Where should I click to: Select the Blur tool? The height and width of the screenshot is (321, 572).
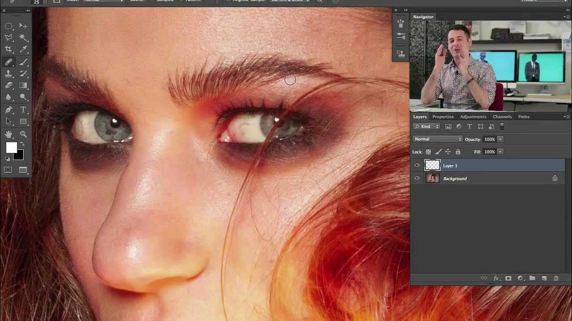click(x=8, y=97)
